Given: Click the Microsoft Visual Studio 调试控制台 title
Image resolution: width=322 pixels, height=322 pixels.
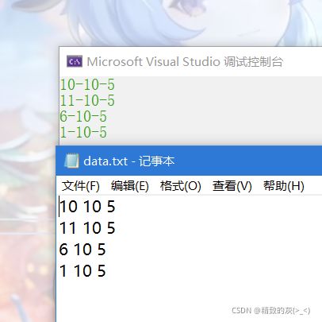Looking at the screenshot, I should [x=185, y=62].
